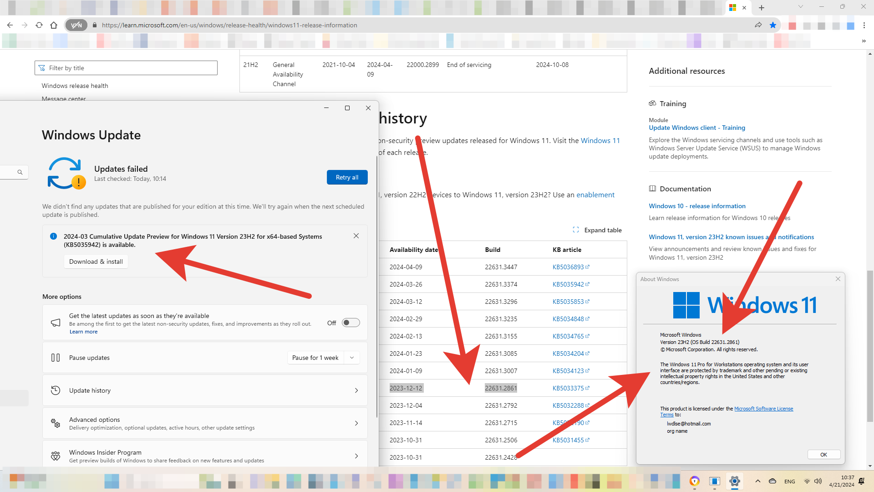
Task: Open the enablement link in page text
Action: pyautogui.click(x=595, y=195)
